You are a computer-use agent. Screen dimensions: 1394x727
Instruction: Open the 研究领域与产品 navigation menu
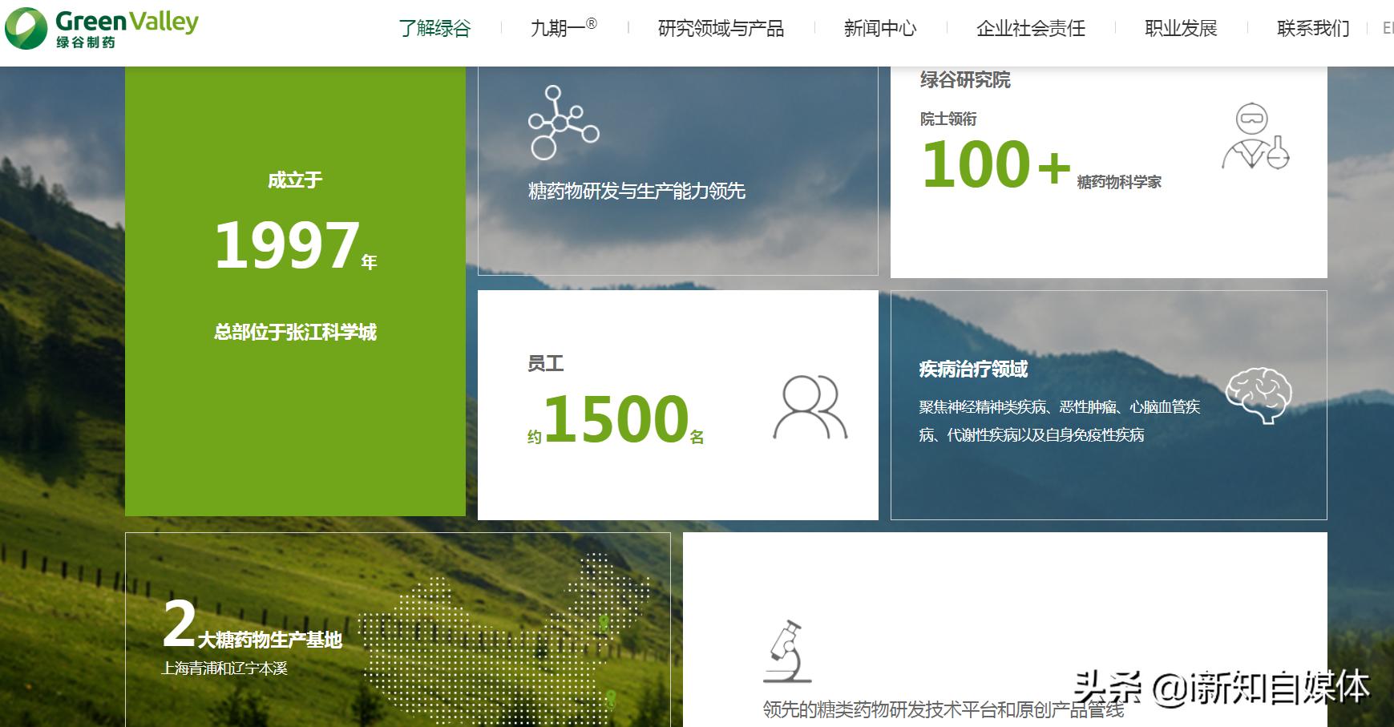[x=720, y=28]
